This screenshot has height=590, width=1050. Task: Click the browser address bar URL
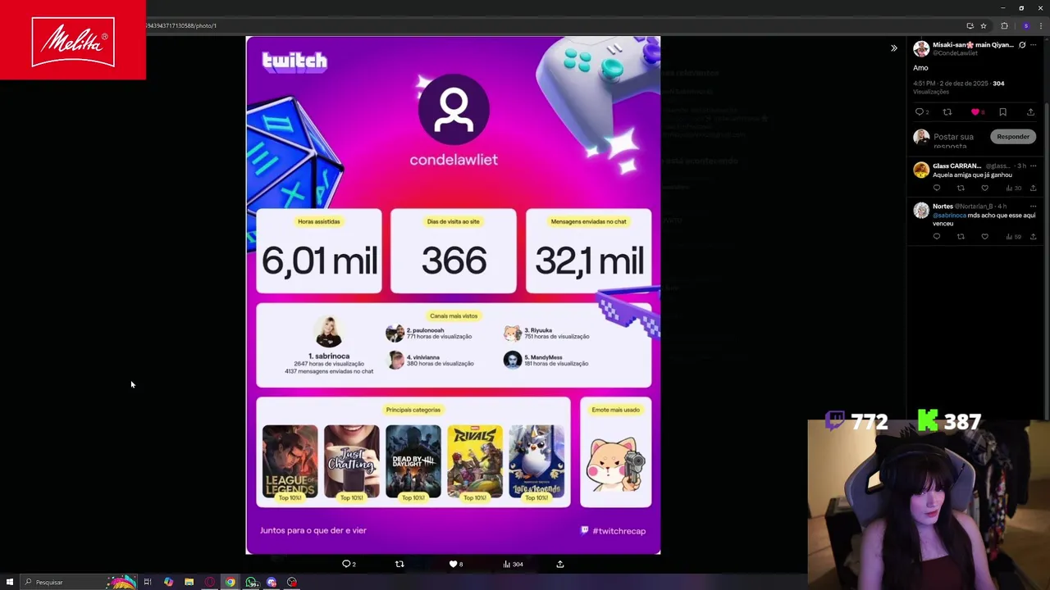point(181,25)
